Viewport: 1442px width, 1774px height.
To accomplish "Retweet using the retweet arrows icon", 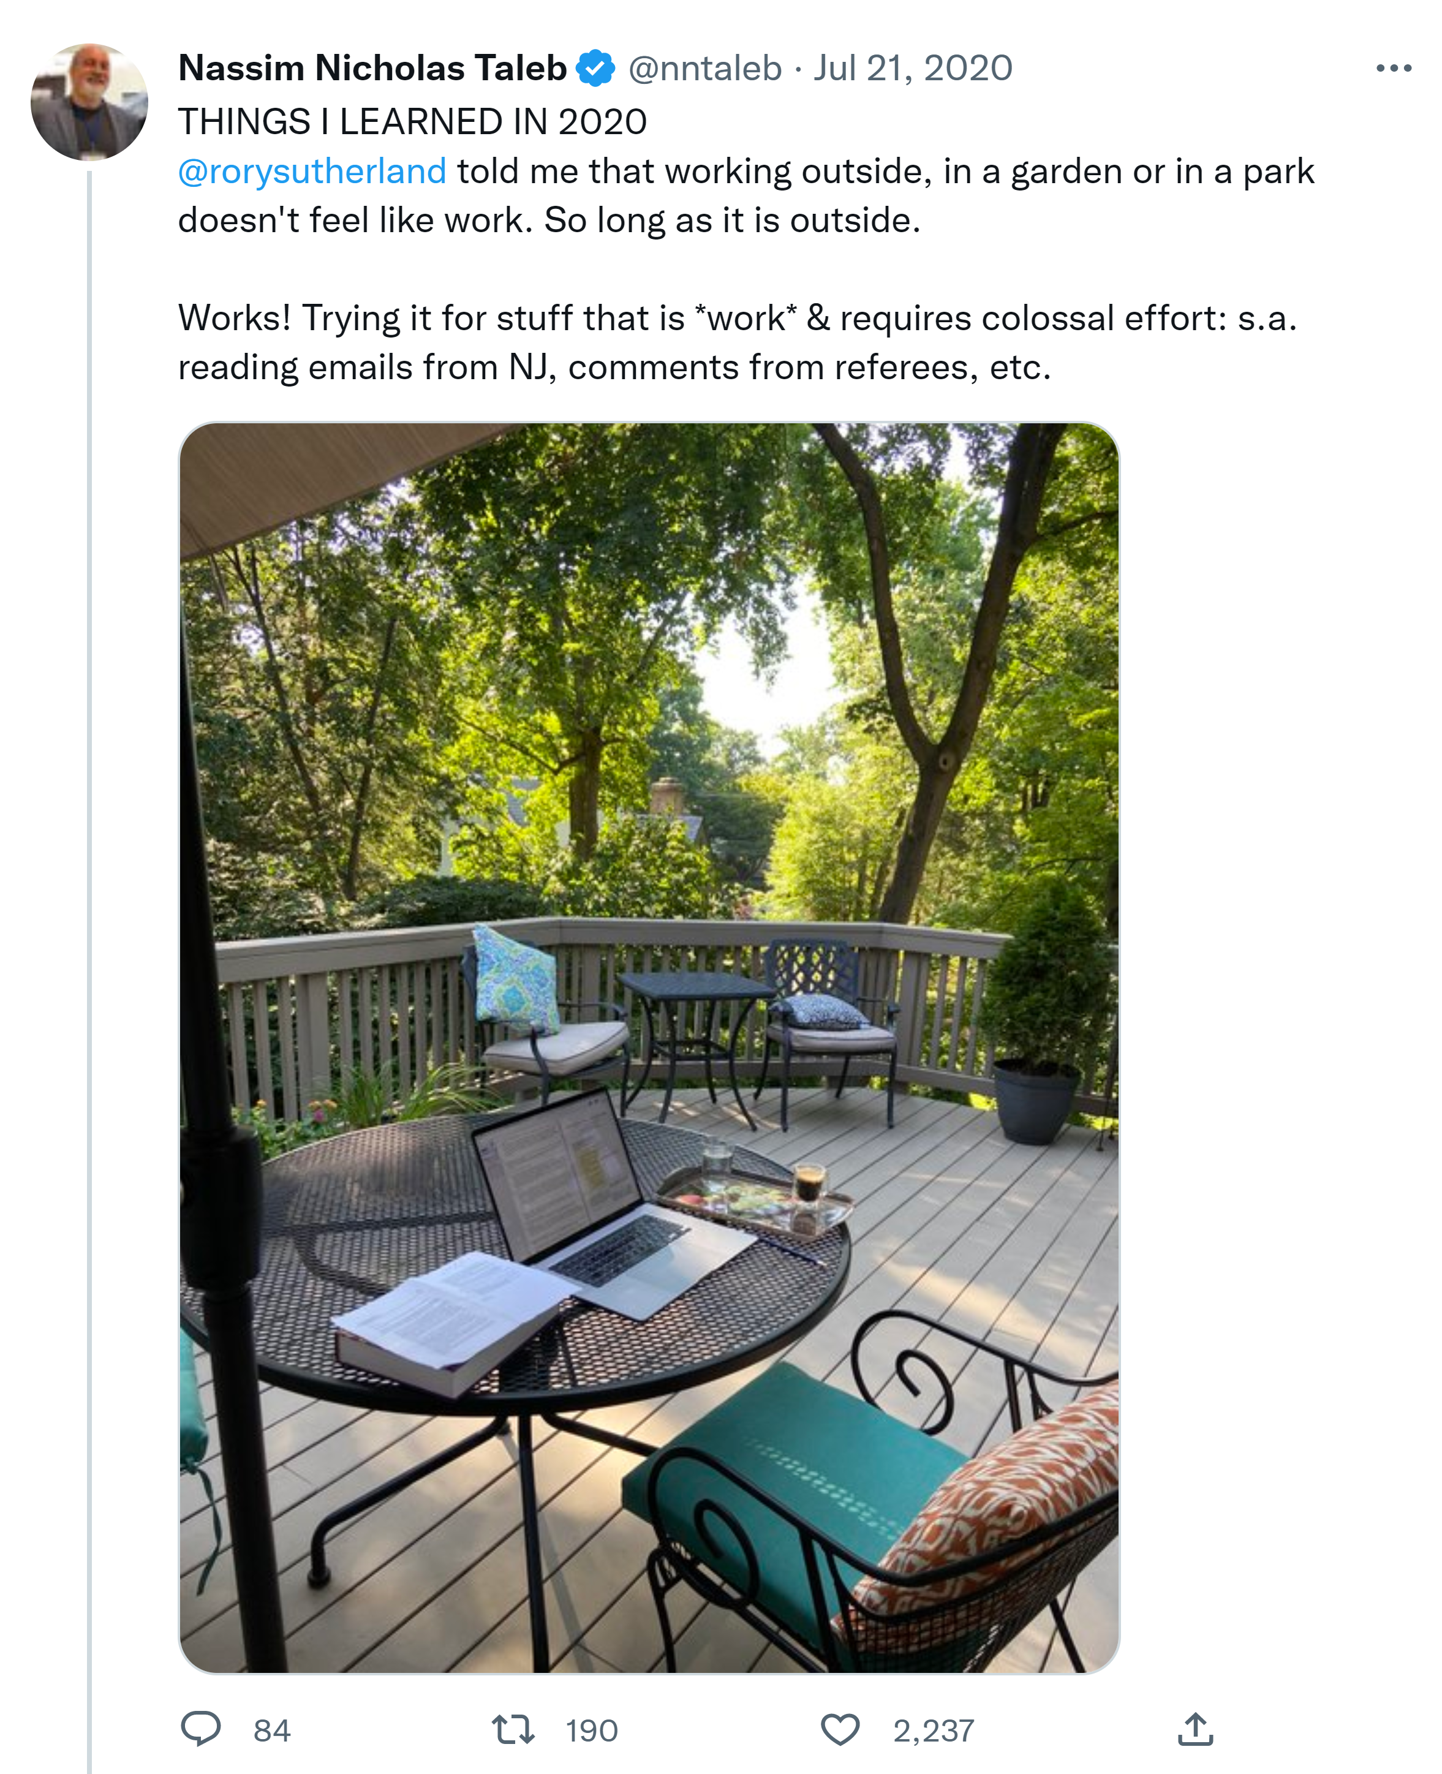I will pyautogui.click(x=513, y=1730).
